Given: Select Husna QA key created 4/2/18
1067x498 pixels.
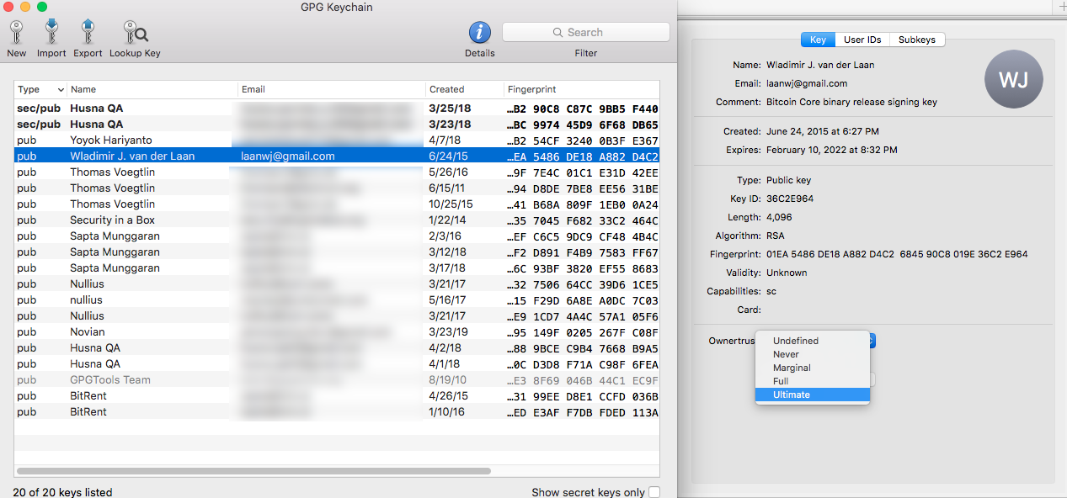Looking at the screenshot, I should 337,348.
